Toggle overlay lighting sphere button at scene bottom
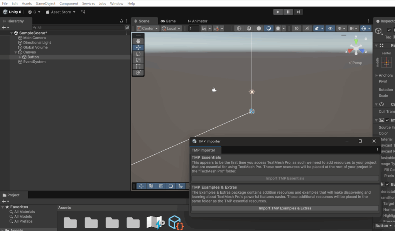Viewport: 395px width, 231px height. 170,186
